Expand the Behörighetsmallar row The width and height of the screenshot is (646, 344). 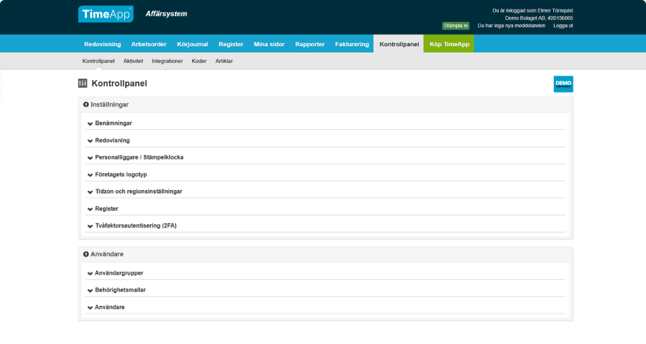pos(120,290)
